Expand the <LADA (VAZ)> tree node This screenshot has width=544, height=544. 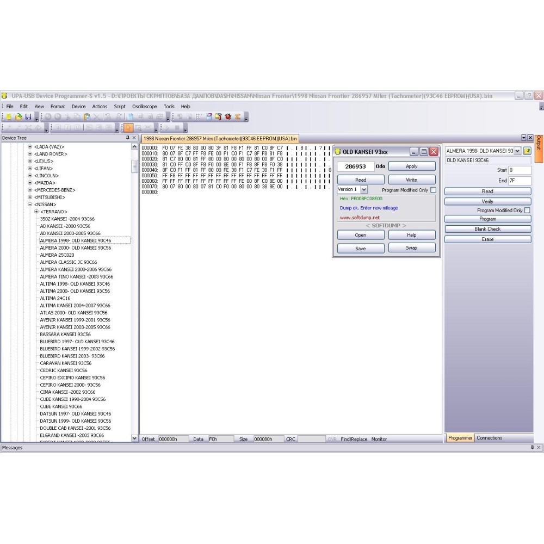(x=30, y=147)
